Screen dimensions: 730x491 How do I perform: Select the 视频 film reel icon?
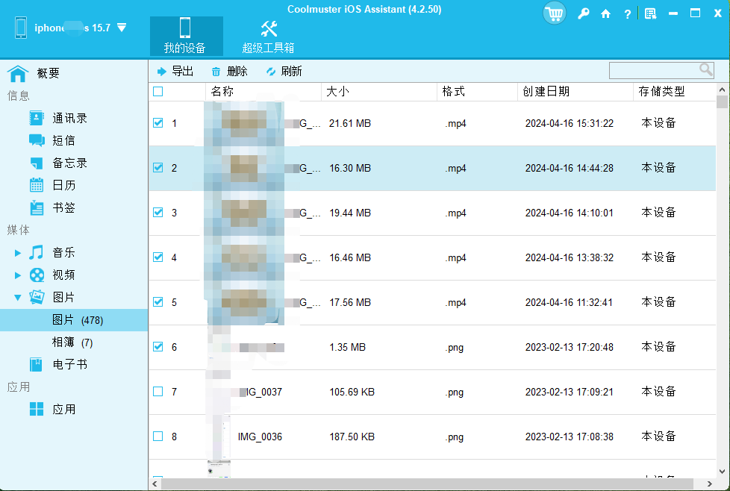pyautogui.click(x=37, y=275)
